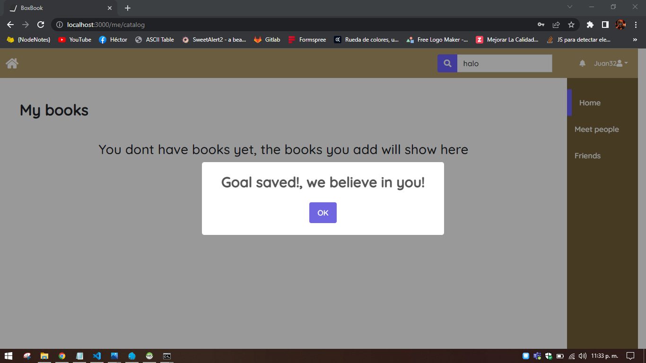Open the JS para detectar bookmark

(x=579, y=40)
